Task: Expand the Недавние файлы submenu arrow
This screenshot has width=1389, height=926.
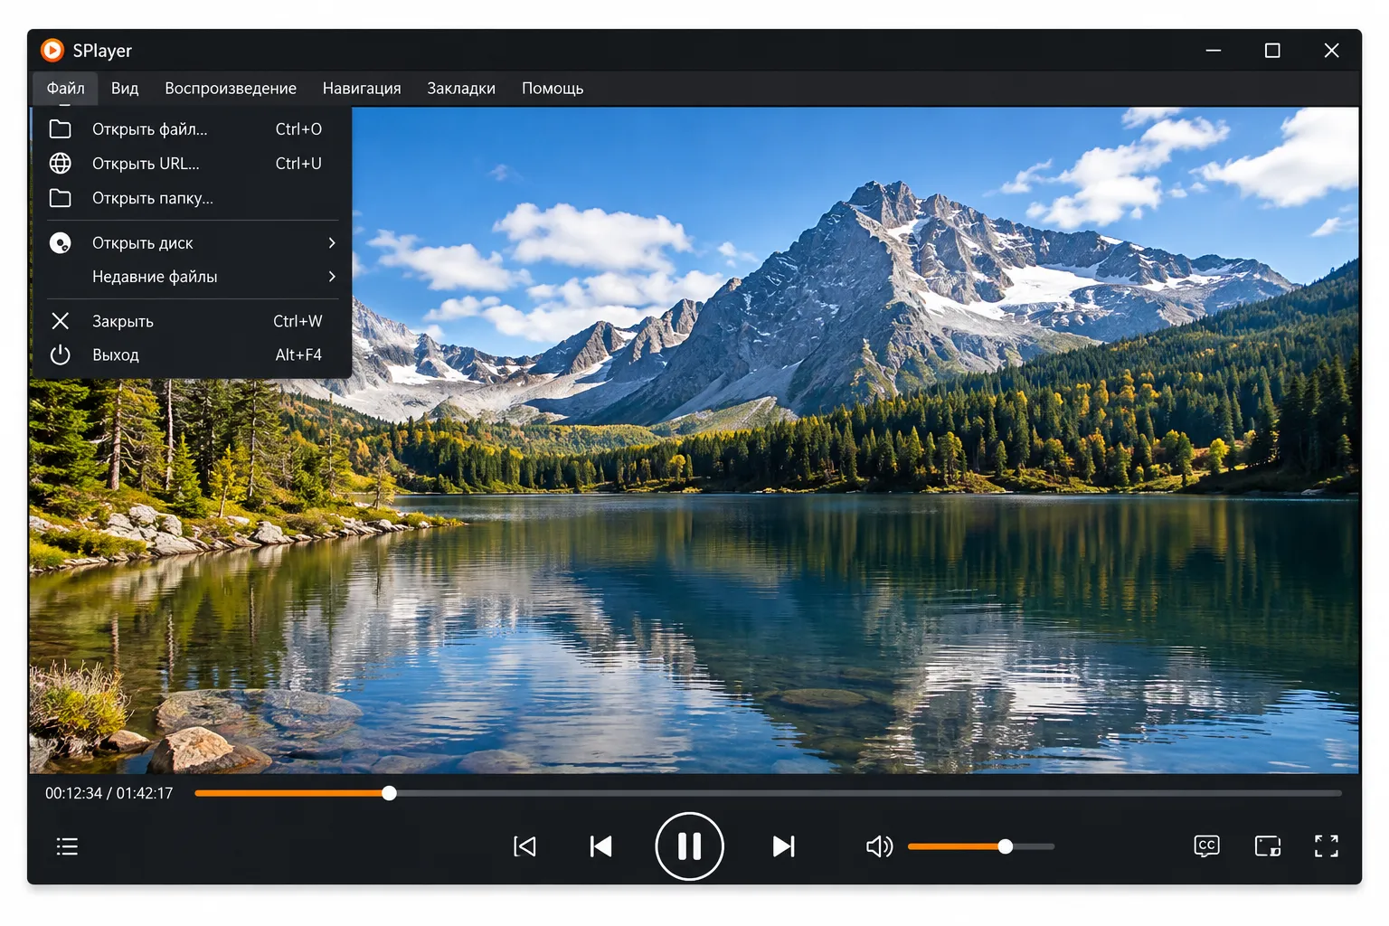Action: click(332, 277)
